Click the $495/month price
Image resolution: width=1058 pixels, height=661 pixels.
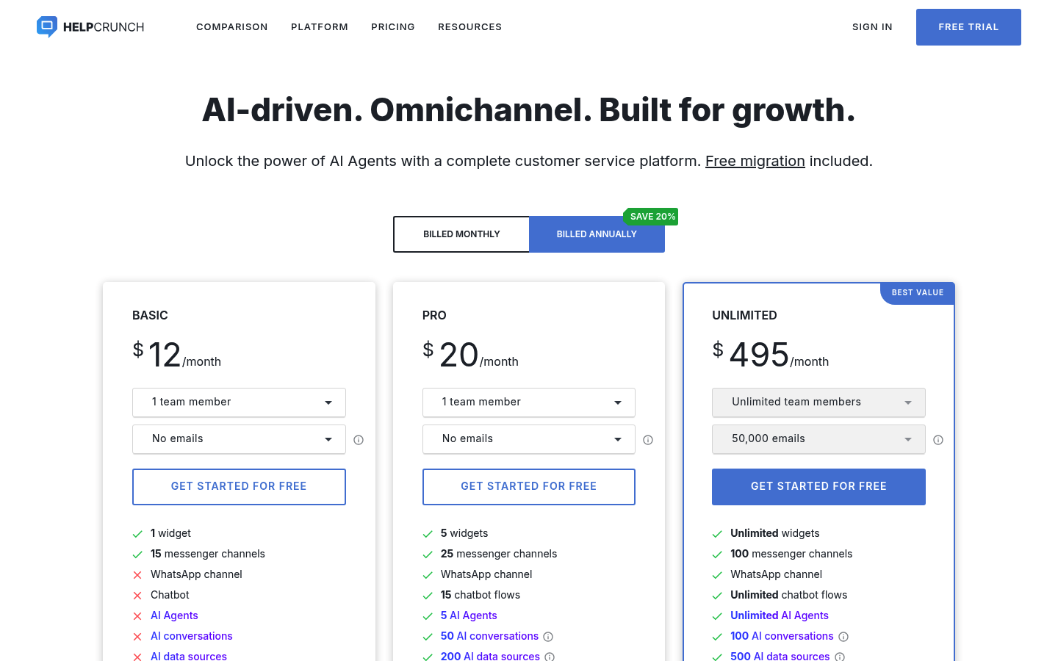pos(770,355)
